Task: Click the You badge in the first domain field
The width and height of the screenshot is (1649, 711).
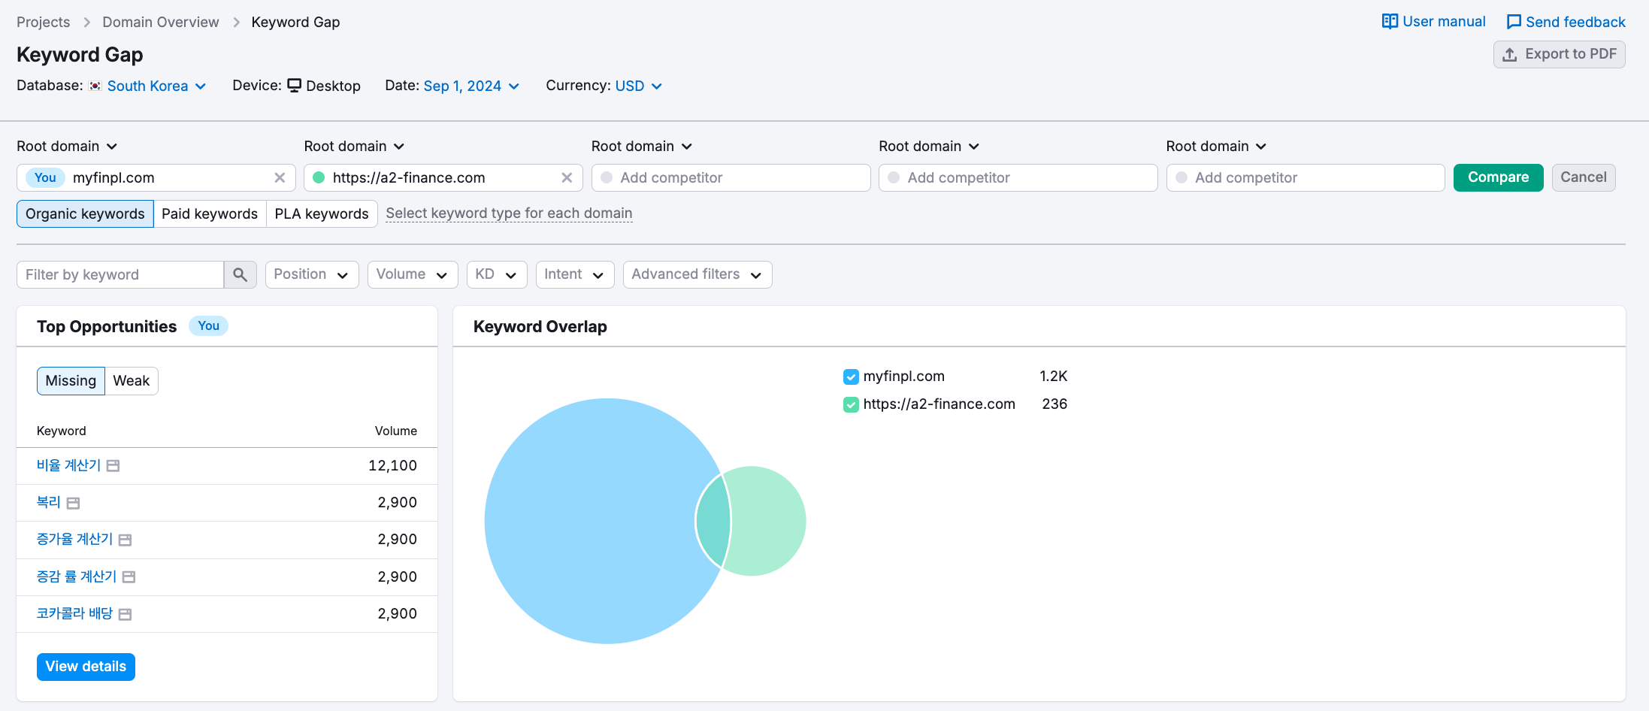Action: coord(45,178)
